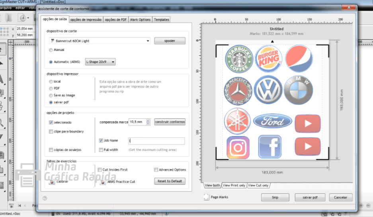Image resolution: width=373 pixels, height=217 pixels.
Task: Enable Advanced Options checkbox
Action: tap(156, 170)
